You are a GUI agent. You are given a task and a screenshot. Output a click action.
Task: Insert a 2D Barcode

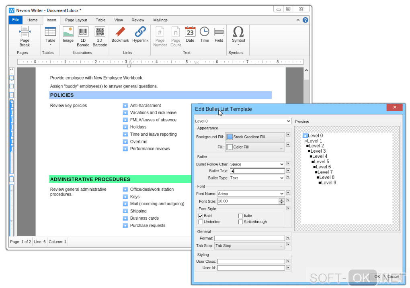[x=100, y=36]
